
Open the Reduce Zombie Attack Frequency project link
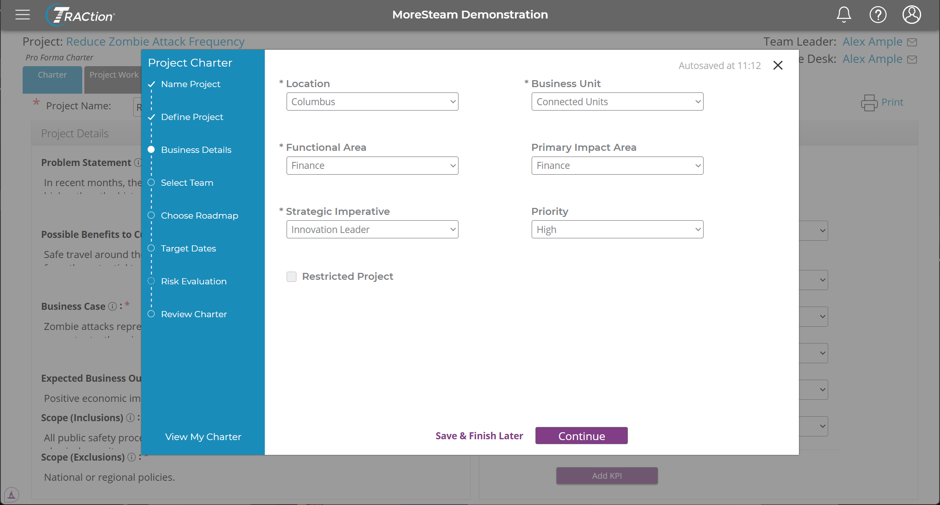pyautogui.click(x=155, y=42)
